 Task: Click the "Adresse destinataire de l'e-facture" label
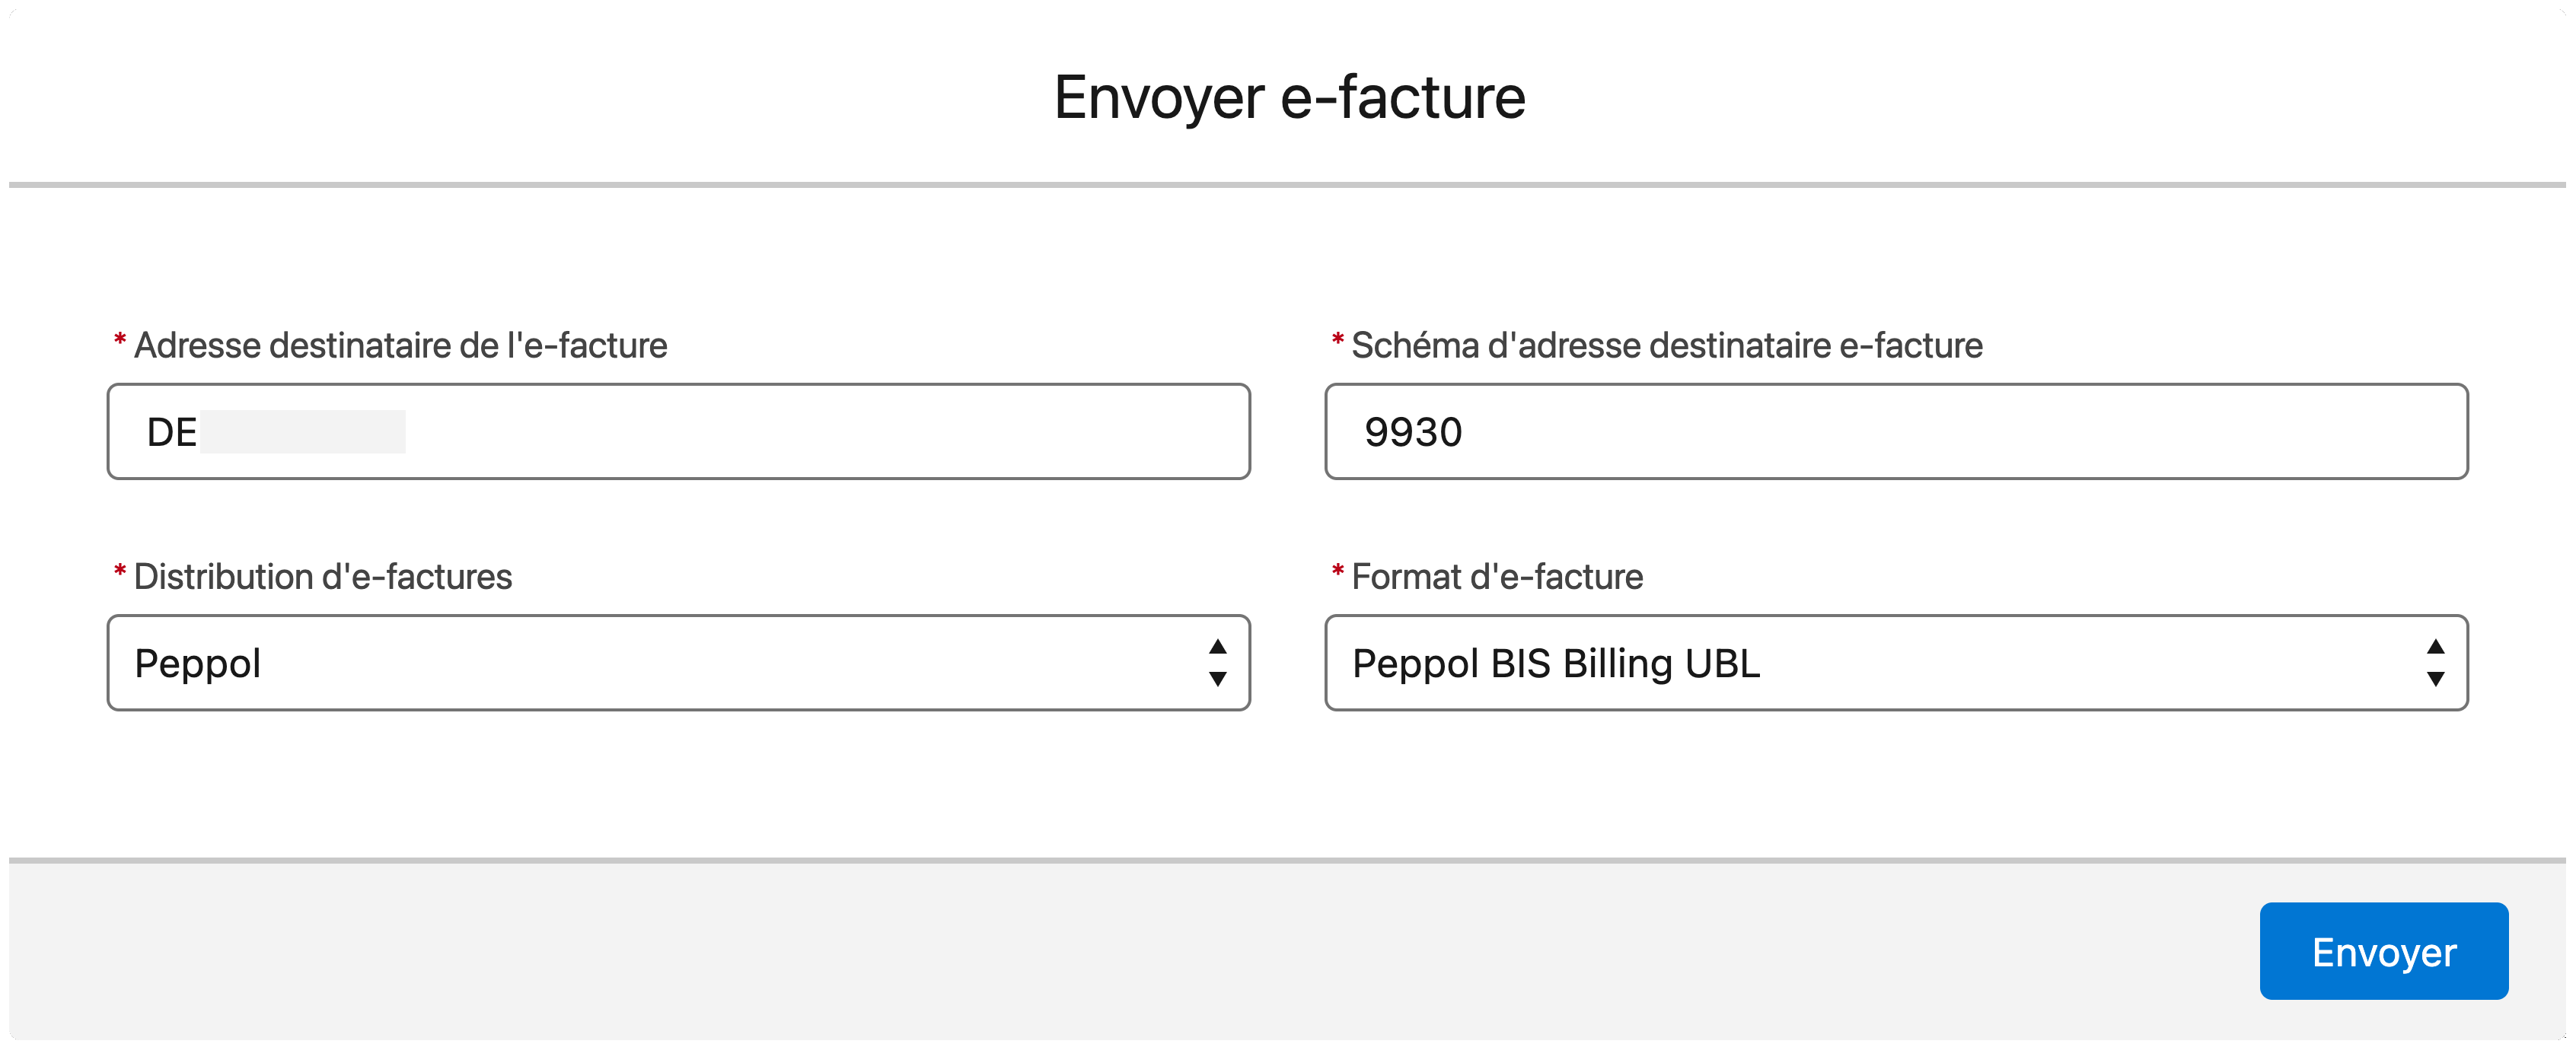click(x=400, y=346)
